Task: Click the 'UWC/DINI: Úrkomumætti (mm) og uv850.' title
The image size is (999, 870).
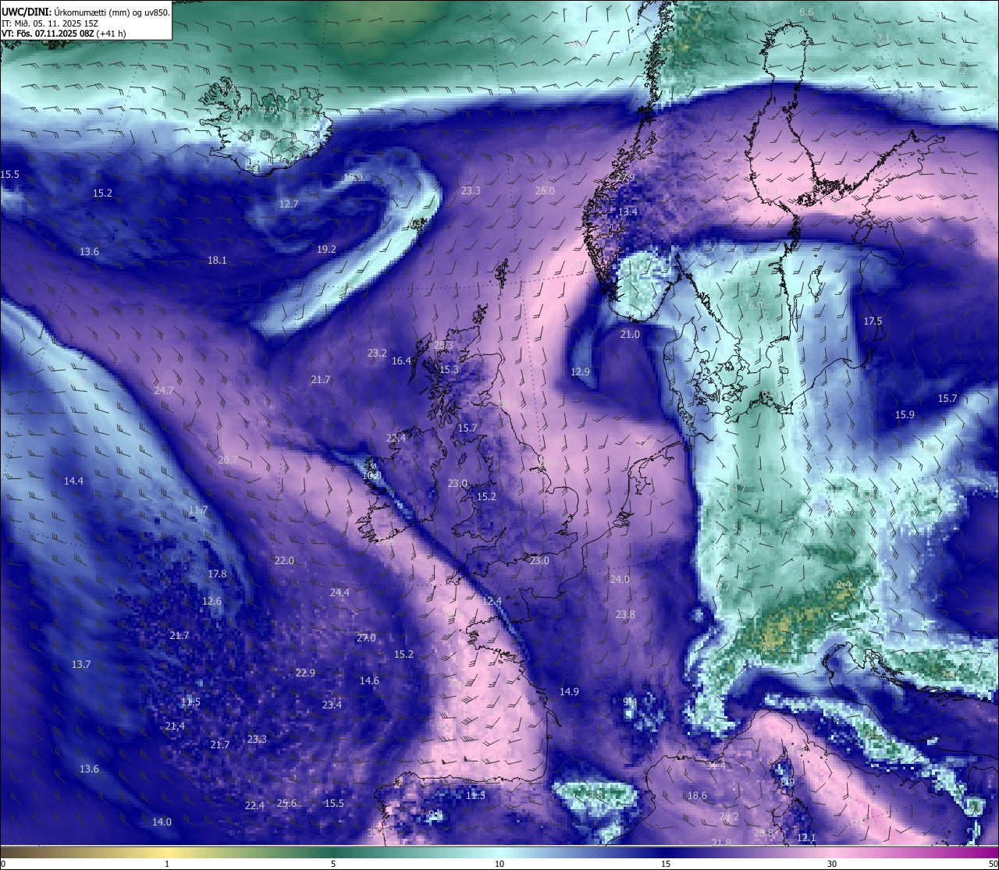Action: [86, 12]
